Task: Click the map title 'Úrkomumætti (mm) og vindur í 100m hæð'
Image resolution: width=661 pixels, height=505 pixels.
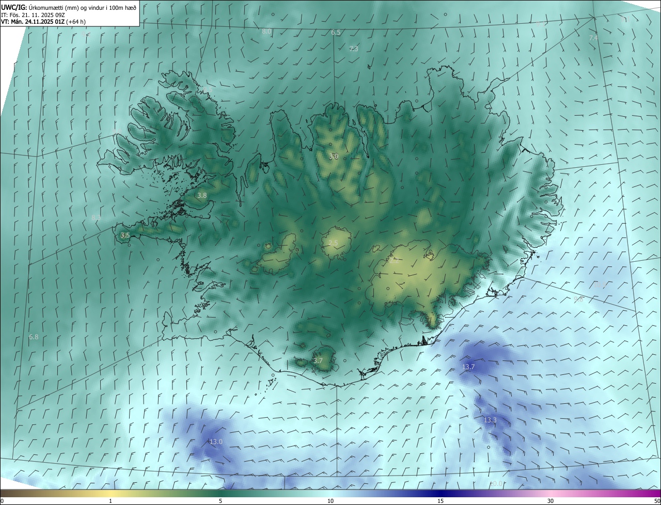Action: click(x=83, y=7)
